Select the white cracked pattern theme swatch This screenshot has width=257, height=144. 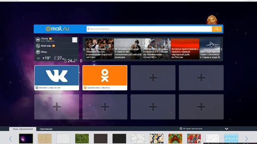138,139
